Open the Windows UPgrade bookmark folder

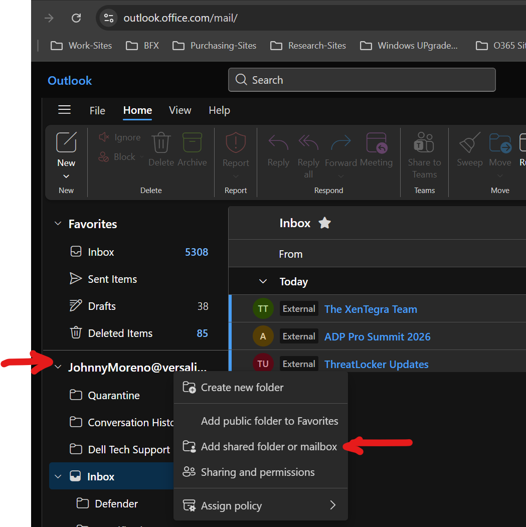[408, 46]
